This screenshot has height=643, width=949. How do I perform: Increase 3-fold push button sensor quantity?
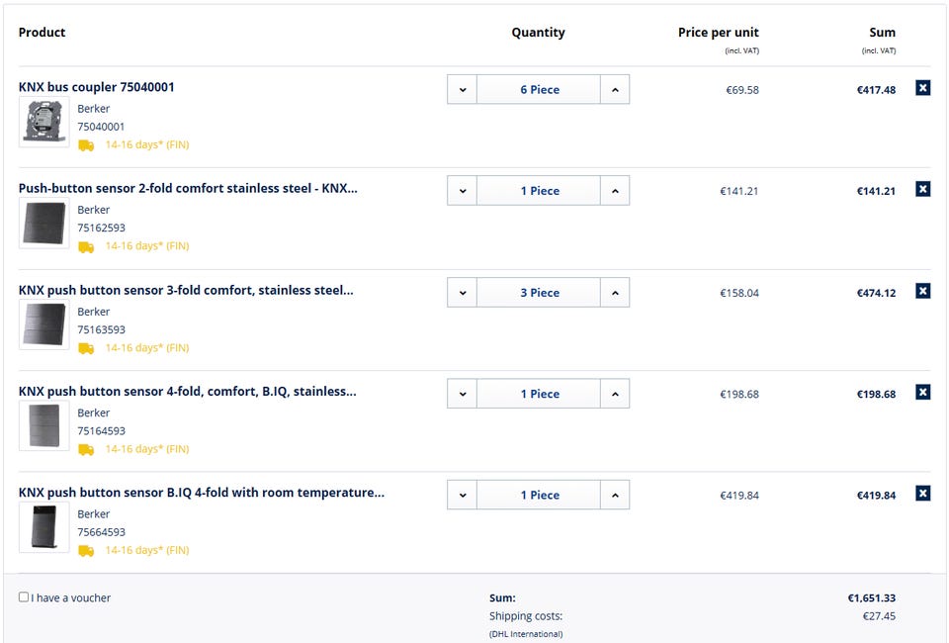[615, 293]
